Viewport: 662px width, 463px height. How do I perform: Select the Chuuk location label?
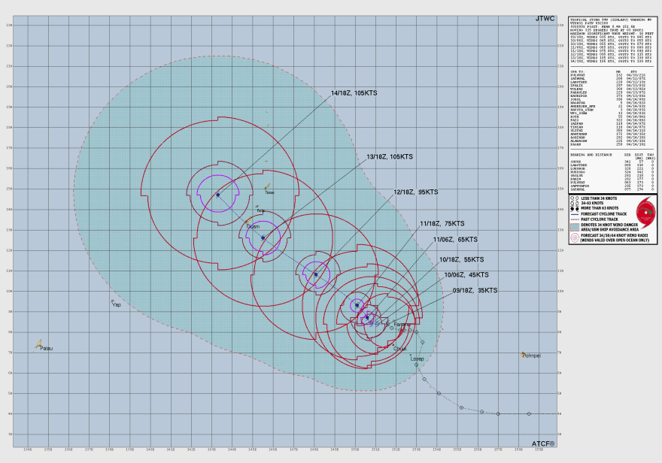[399, 349]
